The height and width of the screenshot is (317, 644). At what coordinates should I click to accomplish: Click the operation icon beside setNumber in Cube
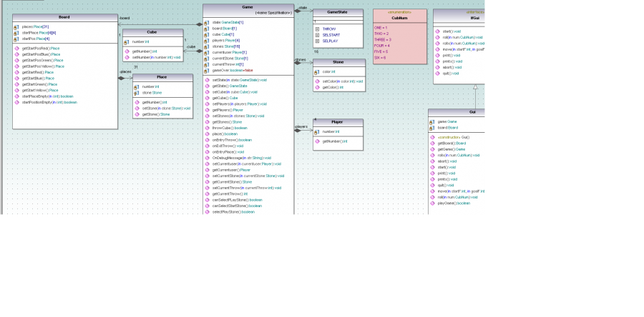pos(127,57)
